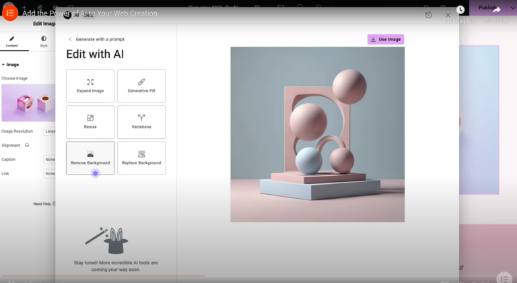Open the Link dropdown
The width and height of the screenshot is (517, 283).
point(50,173)
